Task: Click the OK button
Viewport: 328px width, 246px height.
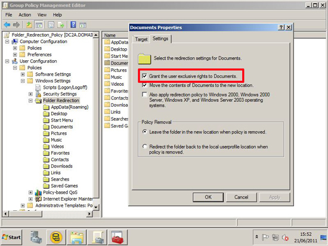Action: point(208,197)
